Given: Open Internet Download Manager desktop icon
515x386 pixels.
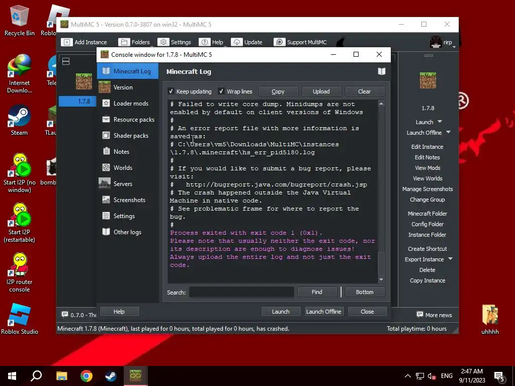Looking at the screenshot, I should click(x=19, y=74).
